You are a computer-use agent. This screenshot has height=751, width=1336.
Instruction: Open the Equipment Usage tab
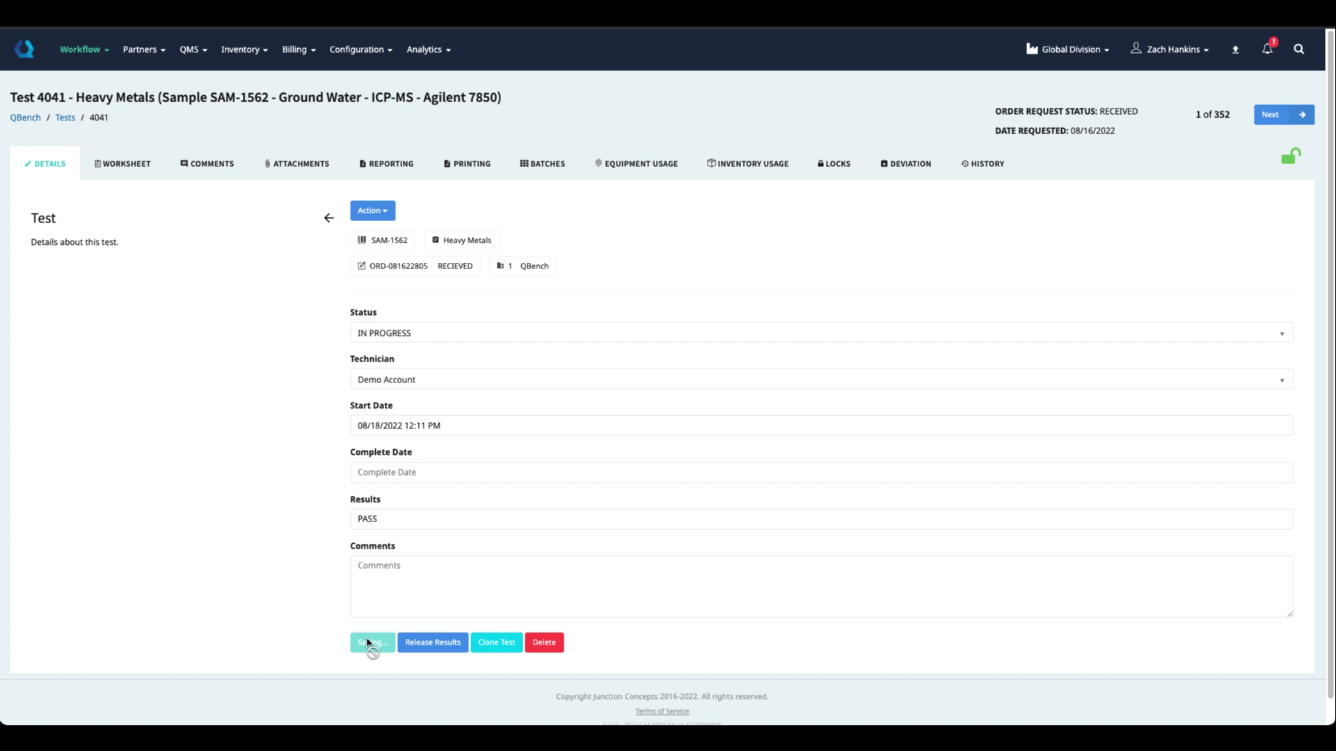pyautogui.click(x=636, y=163)
